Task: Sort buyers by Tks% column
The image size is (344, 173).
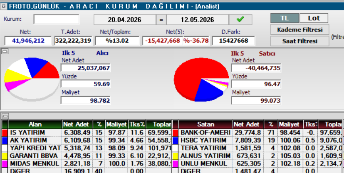Action: [x=137, y=124]
